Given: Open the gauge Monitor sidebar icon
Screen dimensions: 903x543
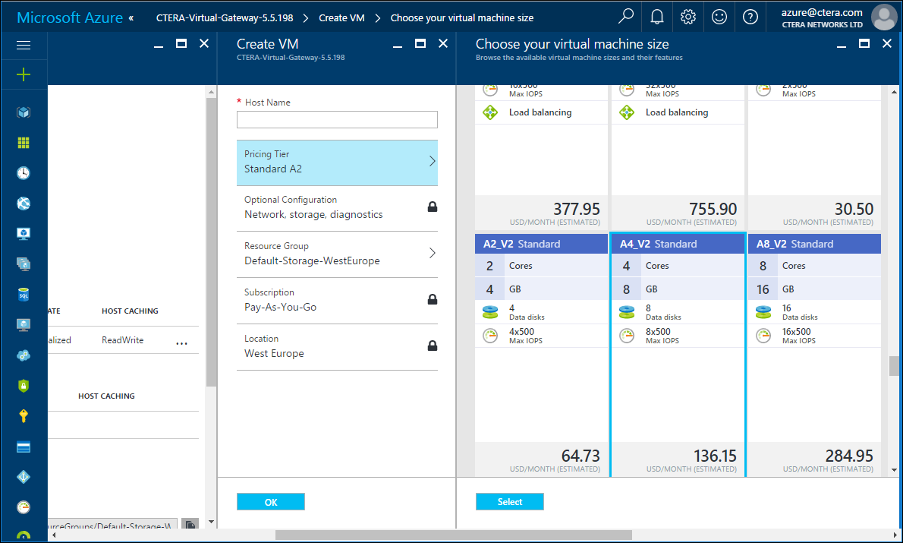Looking at the screenshot, I should point(24,507).
